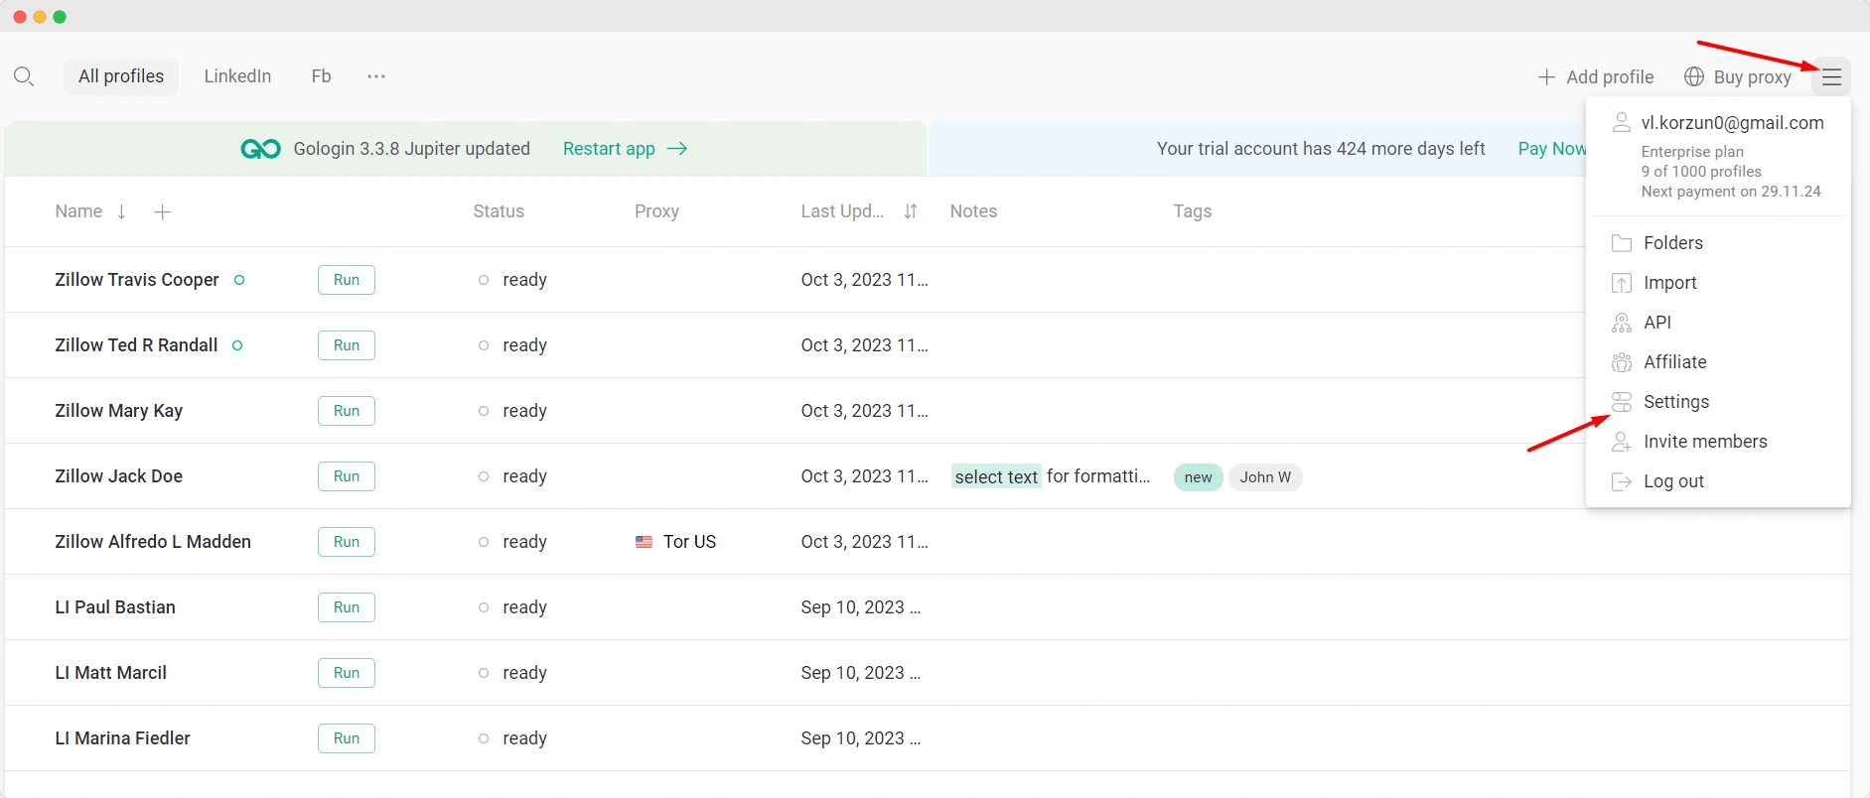
Task: Click the Tags column header
Action: point(1192,211)
